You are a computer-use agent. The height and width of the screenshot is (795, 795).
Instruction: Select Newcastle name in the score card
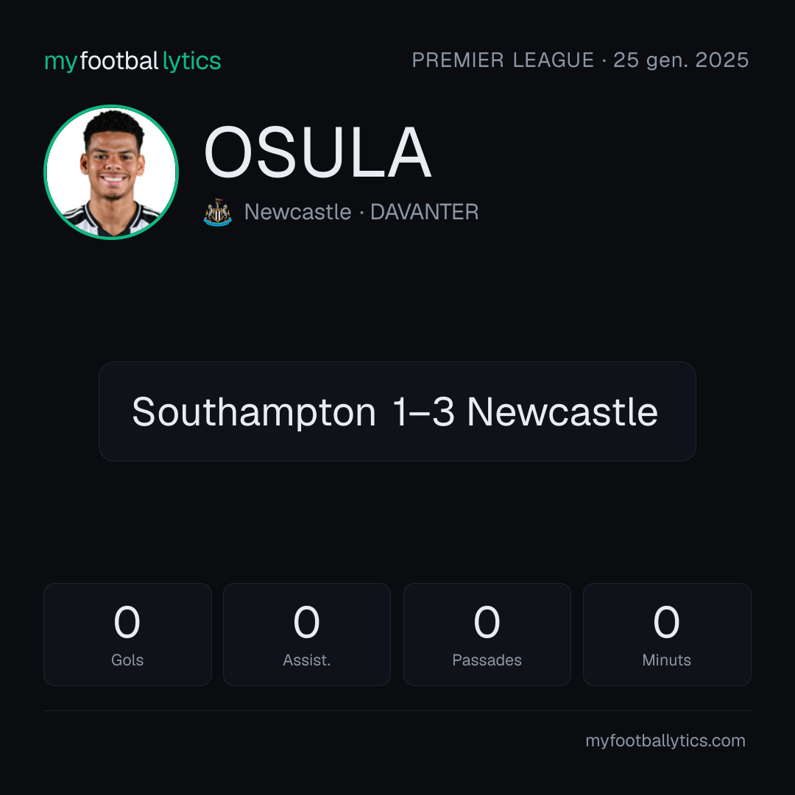(x=562, y=411)
